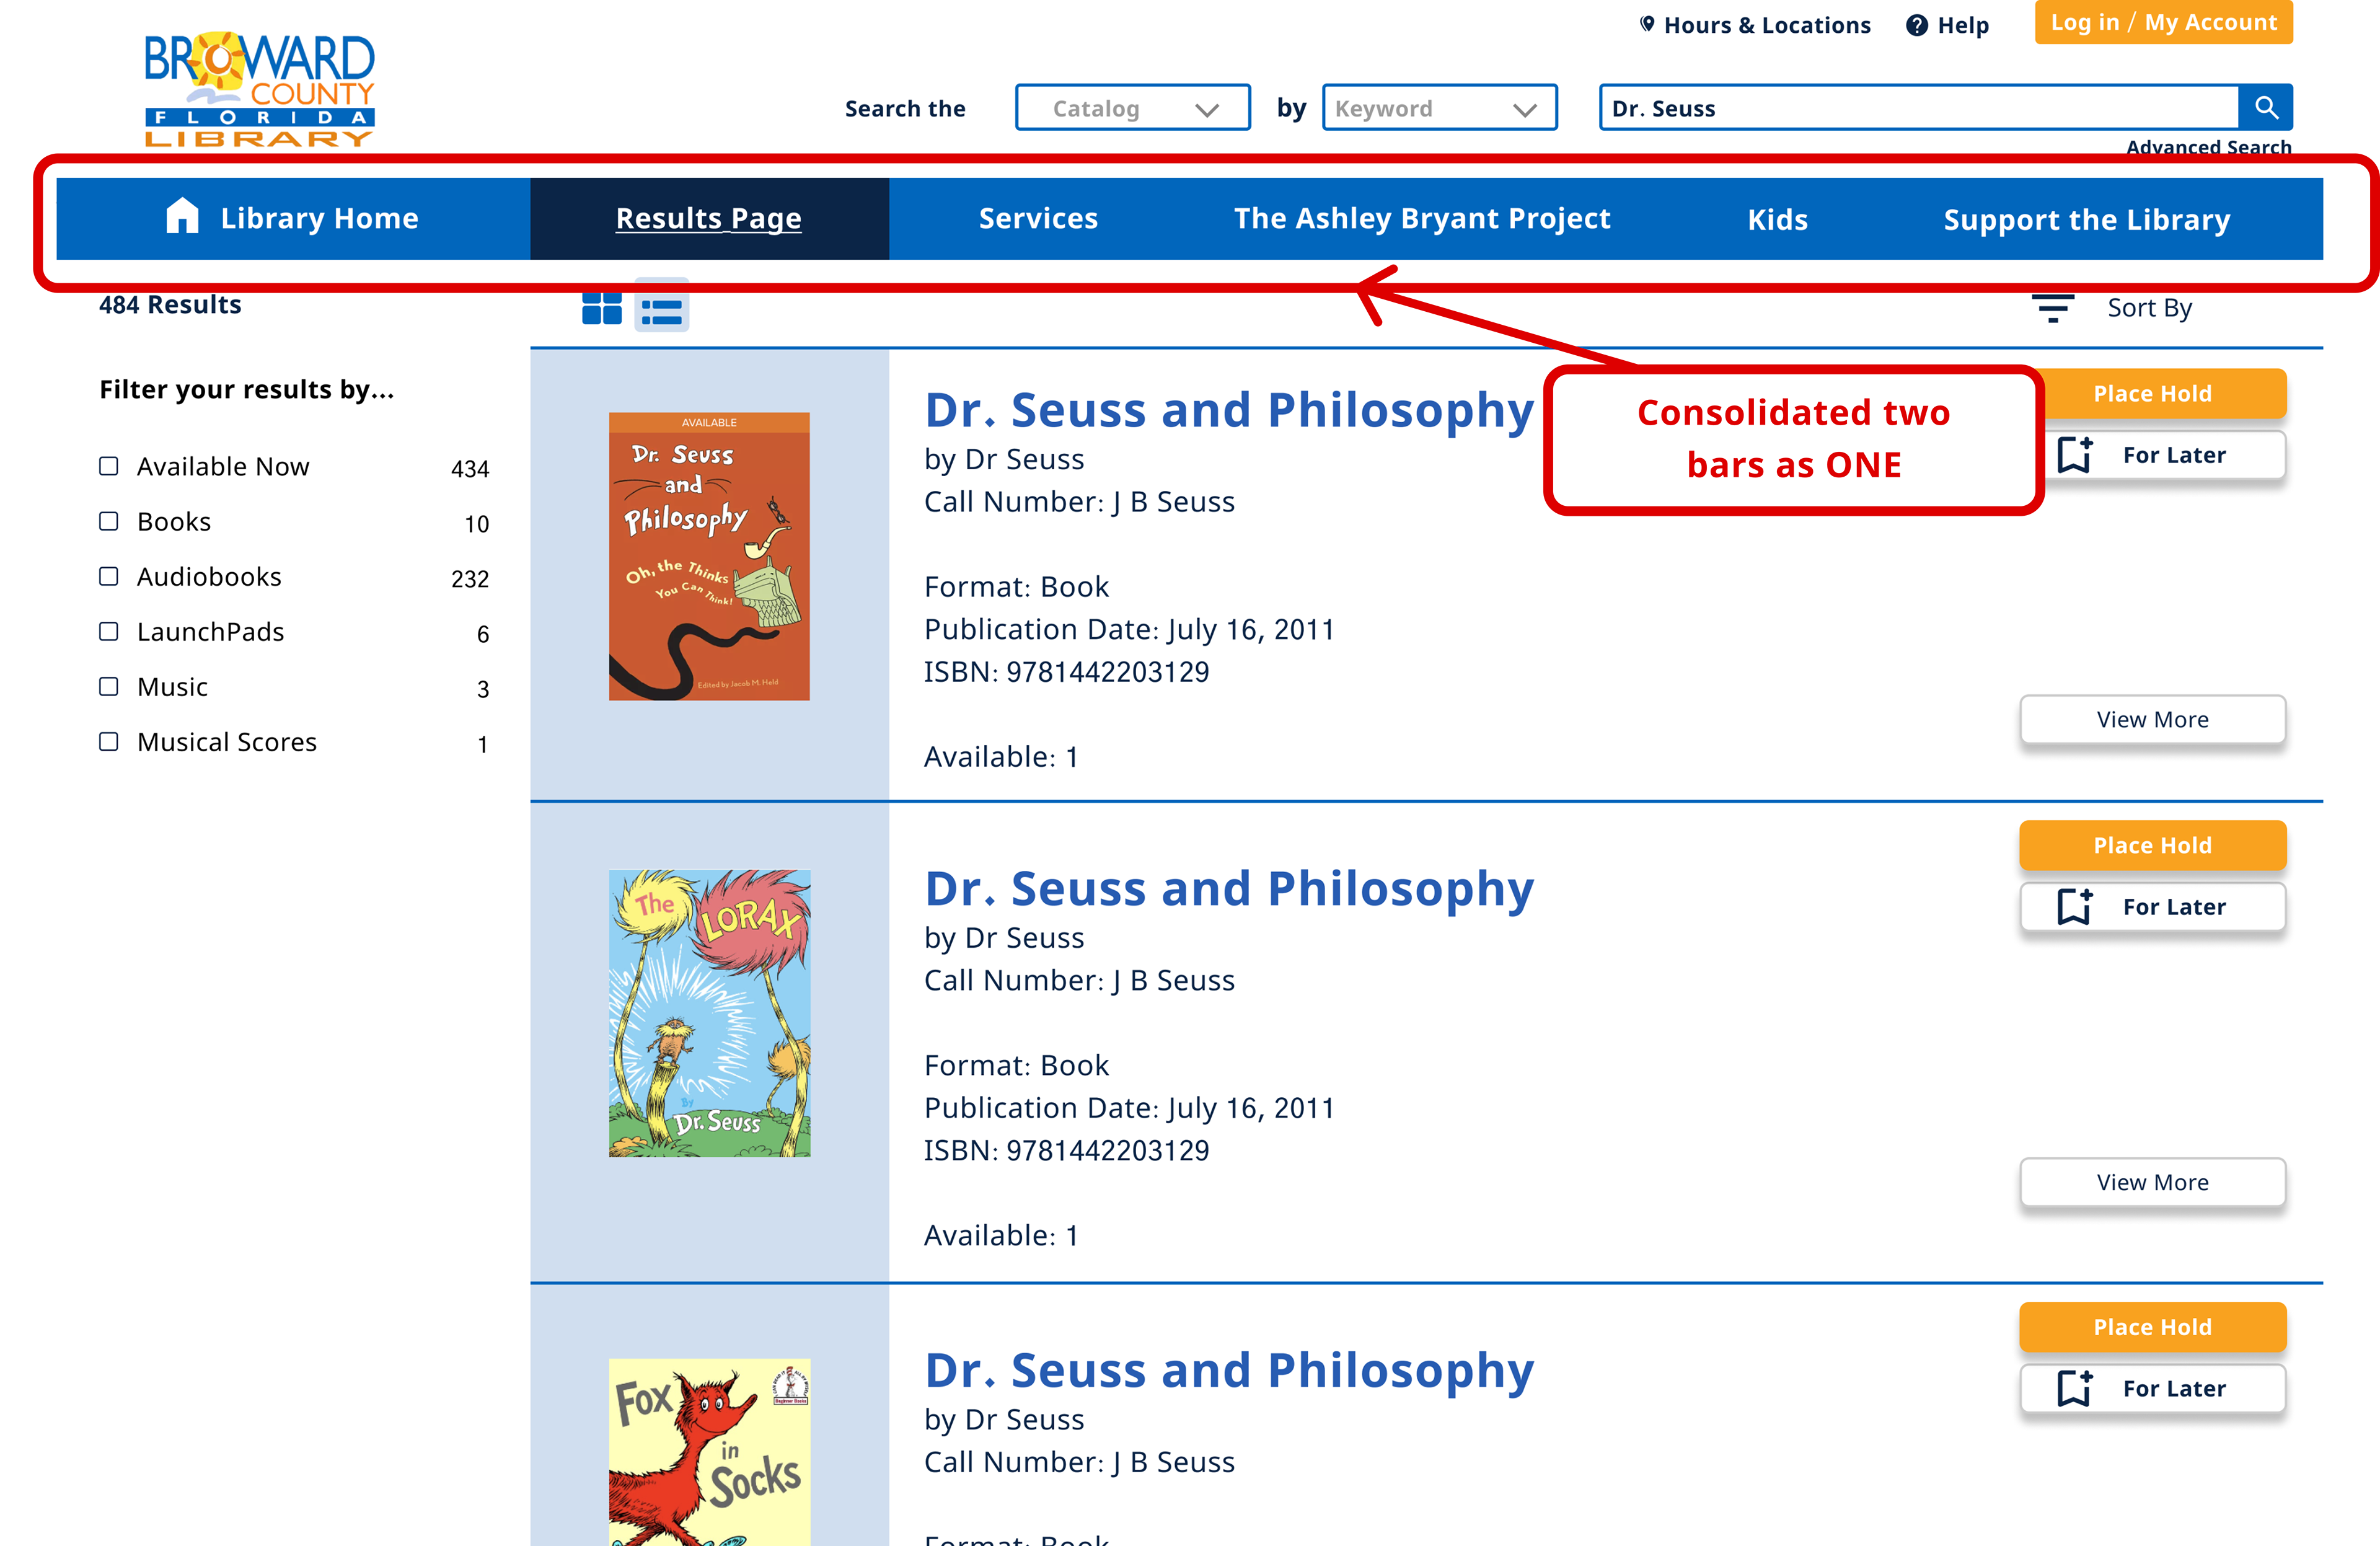Open the Services menu item
The height and width of the screenshot is (1546, 2380).
[x=1038, y=218]
